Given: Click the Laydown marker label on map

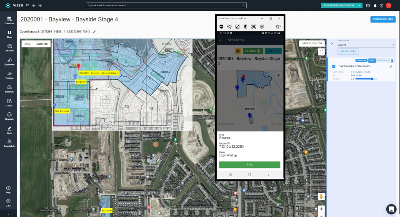Looking at the screenshot, I should click(80, 82).
